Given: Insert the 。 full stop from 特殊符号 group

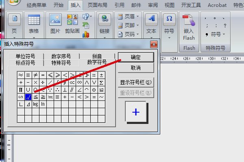Looking at the screenshot, I should (215, 18).
